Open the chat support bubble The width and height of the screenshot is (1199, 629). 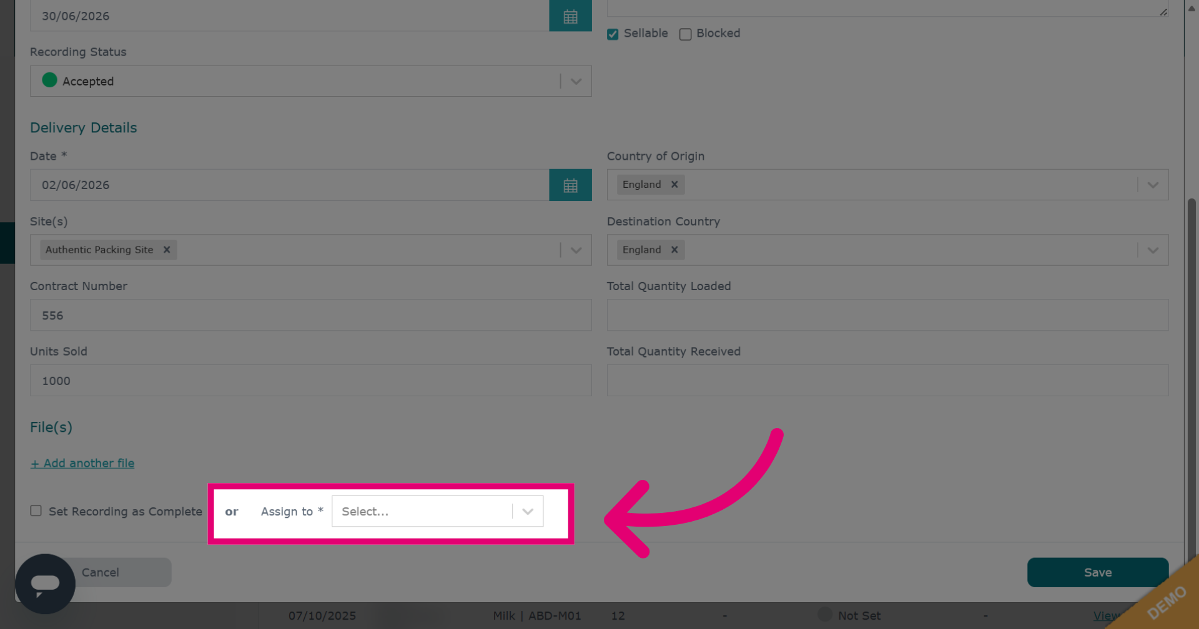pyautogui.click(x=45, y=584)
